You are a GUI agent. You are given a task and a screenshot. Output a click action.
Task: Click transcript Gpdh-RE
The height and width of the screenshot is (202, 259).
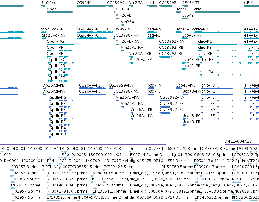point(55,54)
